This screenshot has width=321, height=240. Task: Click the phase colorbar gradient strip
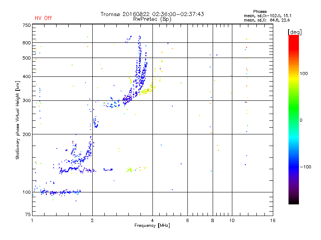(x=294, y=119)
